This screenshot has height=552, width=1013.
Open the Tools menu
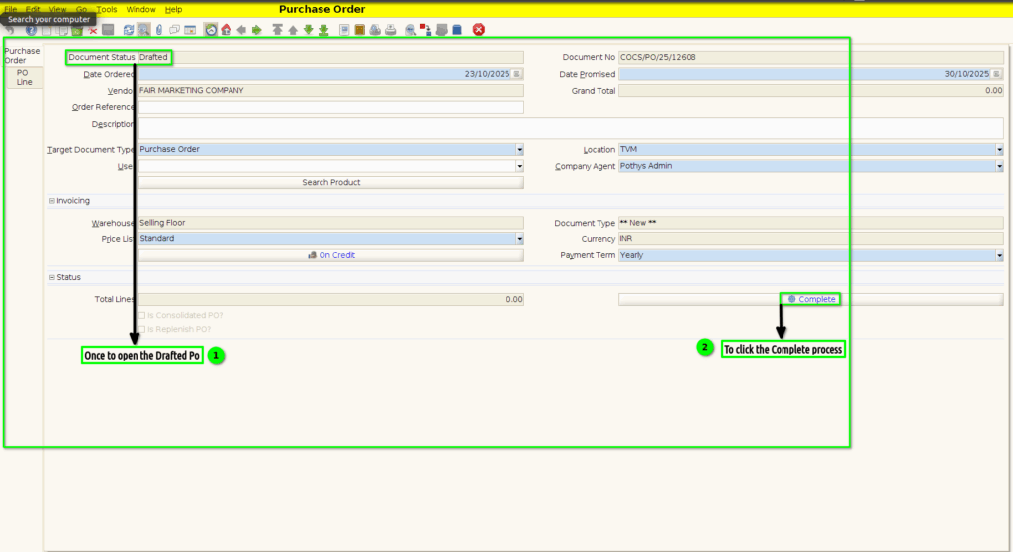coord(107,9)
